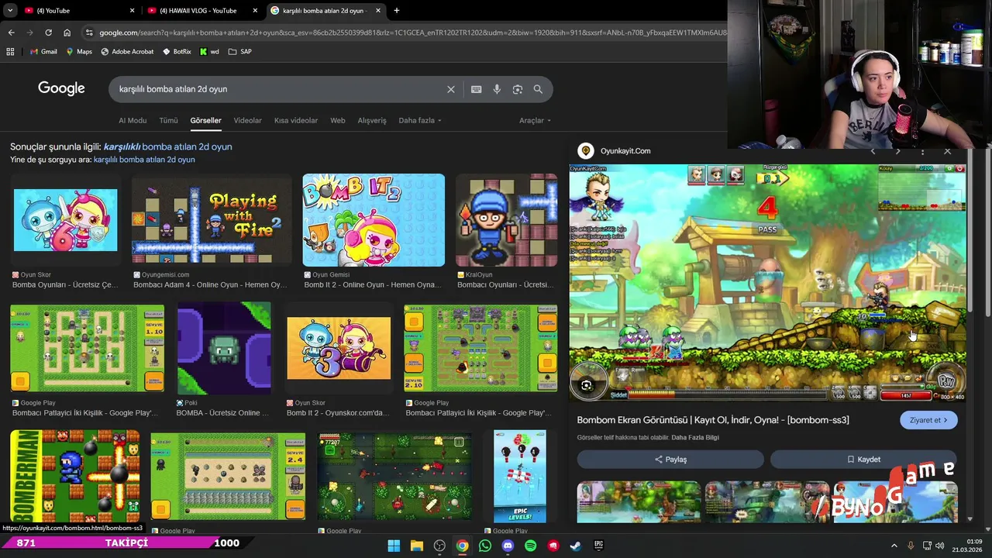Open File Explorer from the taskbar
The image size is (992, 558).
click(x=416, y=546)
